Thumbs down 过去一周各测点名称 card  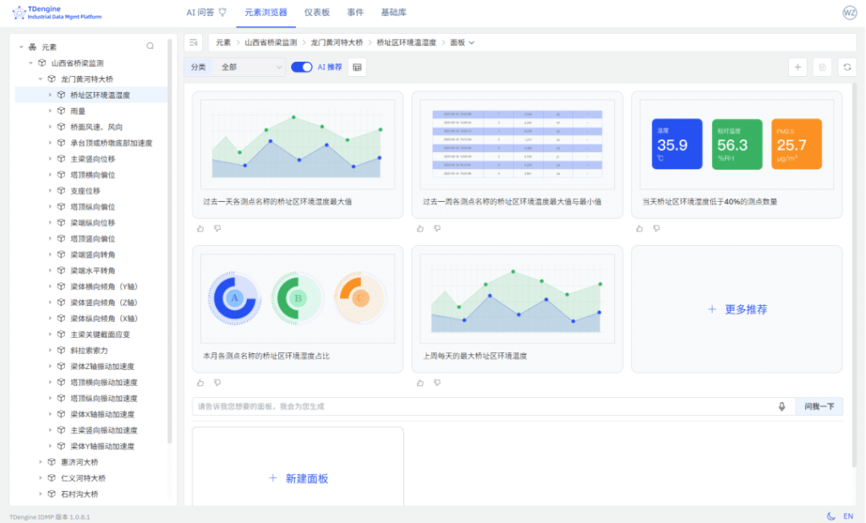(437, 228)
